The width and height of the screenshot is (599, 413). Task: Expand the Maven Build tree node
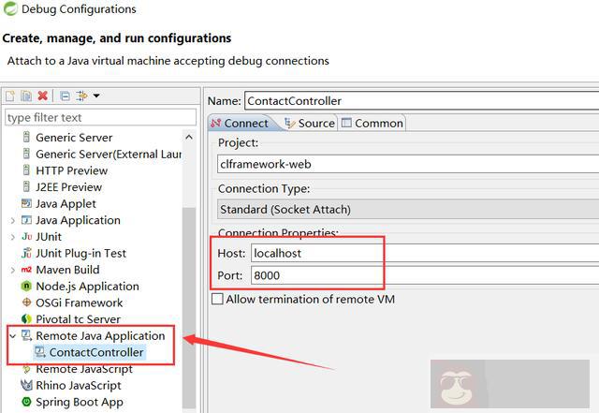tap(12, 270)
